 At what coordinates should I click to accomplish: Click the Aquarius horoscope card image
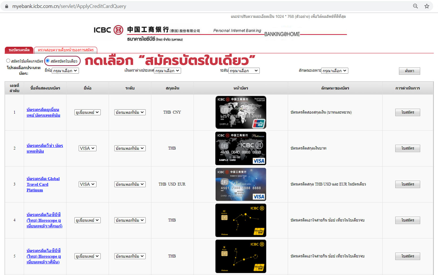tap(241, 220)
